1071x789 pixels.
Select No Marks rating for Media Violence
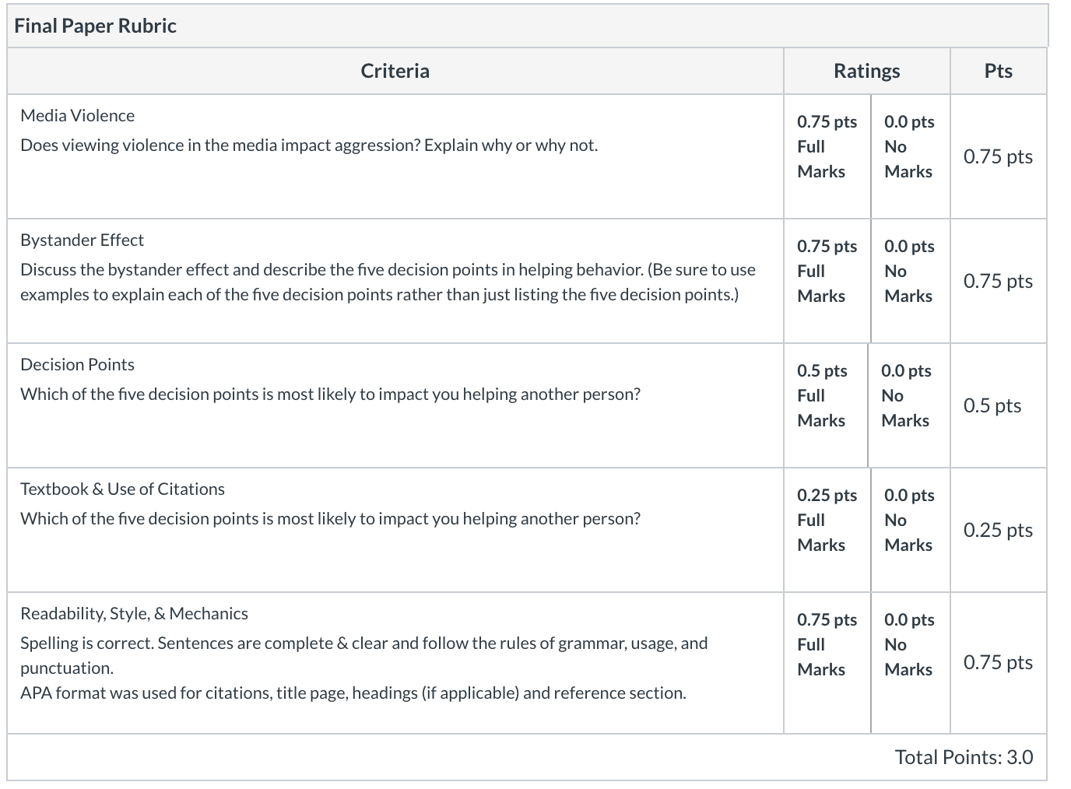pos(911,156)
